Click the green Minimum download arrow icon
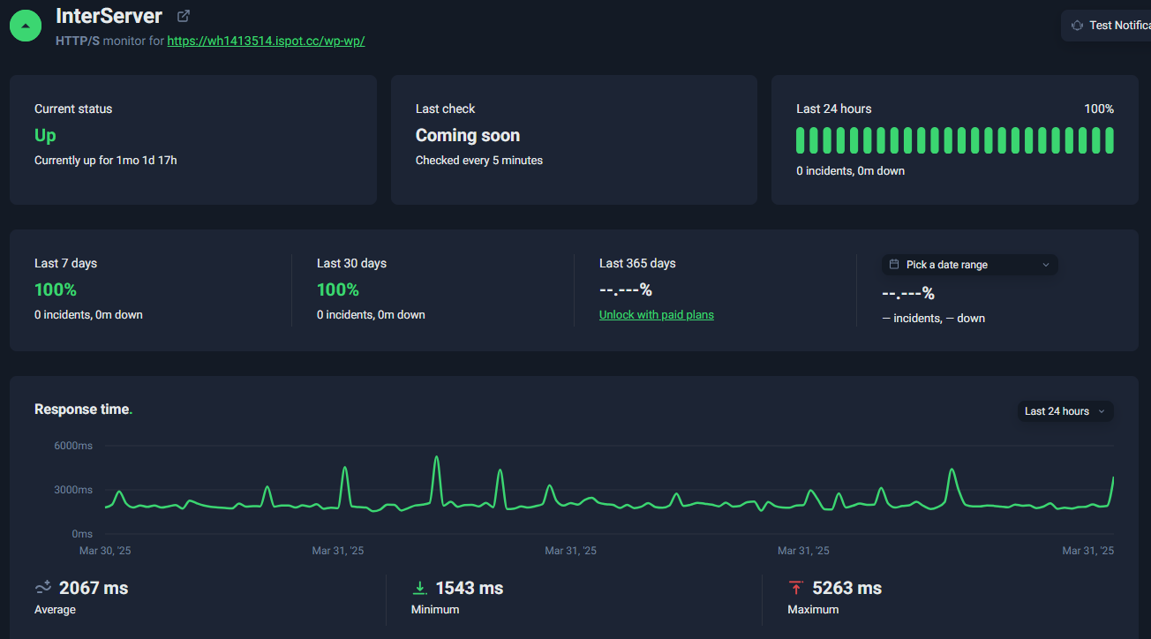This screenshot has width=1151, height=639. [419, 586]
